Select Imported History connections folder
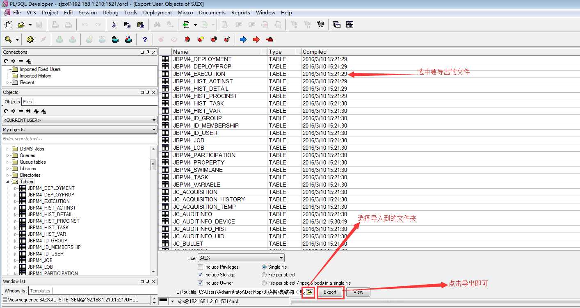Image resolution: width=580 pixels, height=308 pixels. point(35,76)
